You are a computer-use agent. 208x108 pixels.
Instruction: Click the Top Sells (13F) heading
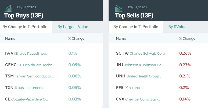click(x=134, y=15)
